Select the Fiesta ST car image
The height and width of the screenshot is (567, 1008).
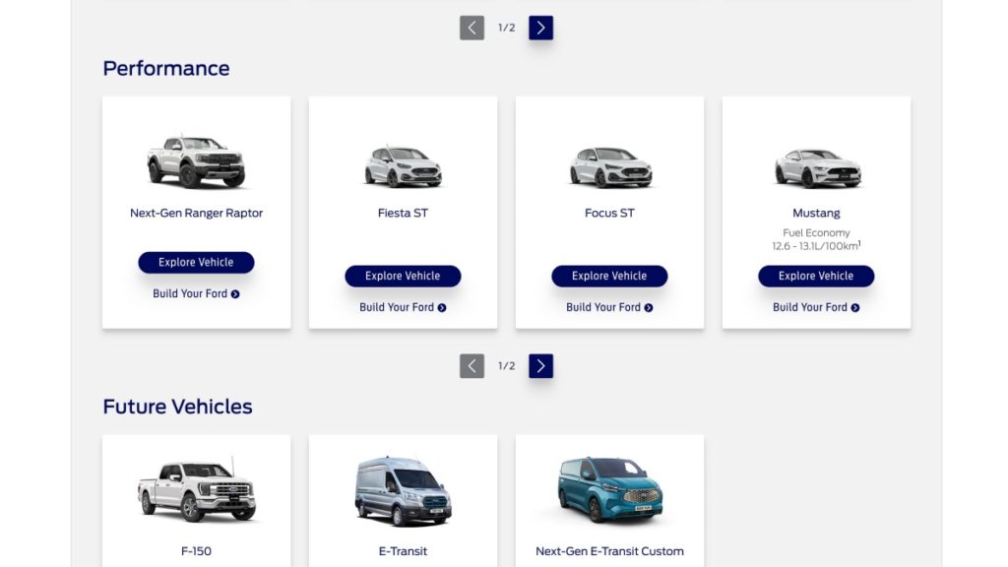(403, 165)
